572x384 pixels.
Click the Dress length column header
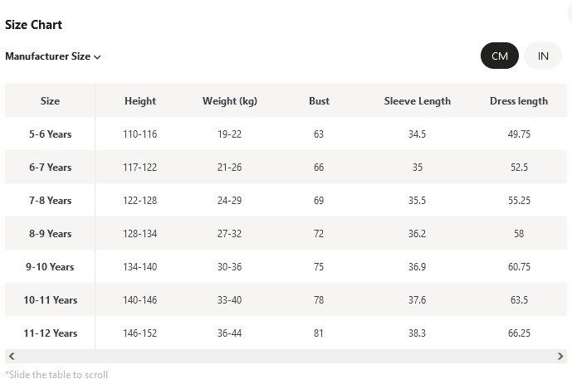519,101
